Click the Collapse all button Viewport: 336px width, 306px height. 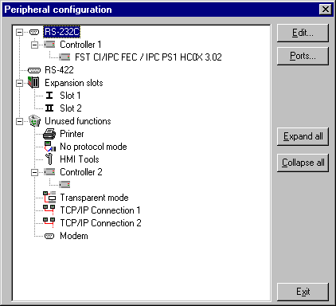tap(303, 163)
